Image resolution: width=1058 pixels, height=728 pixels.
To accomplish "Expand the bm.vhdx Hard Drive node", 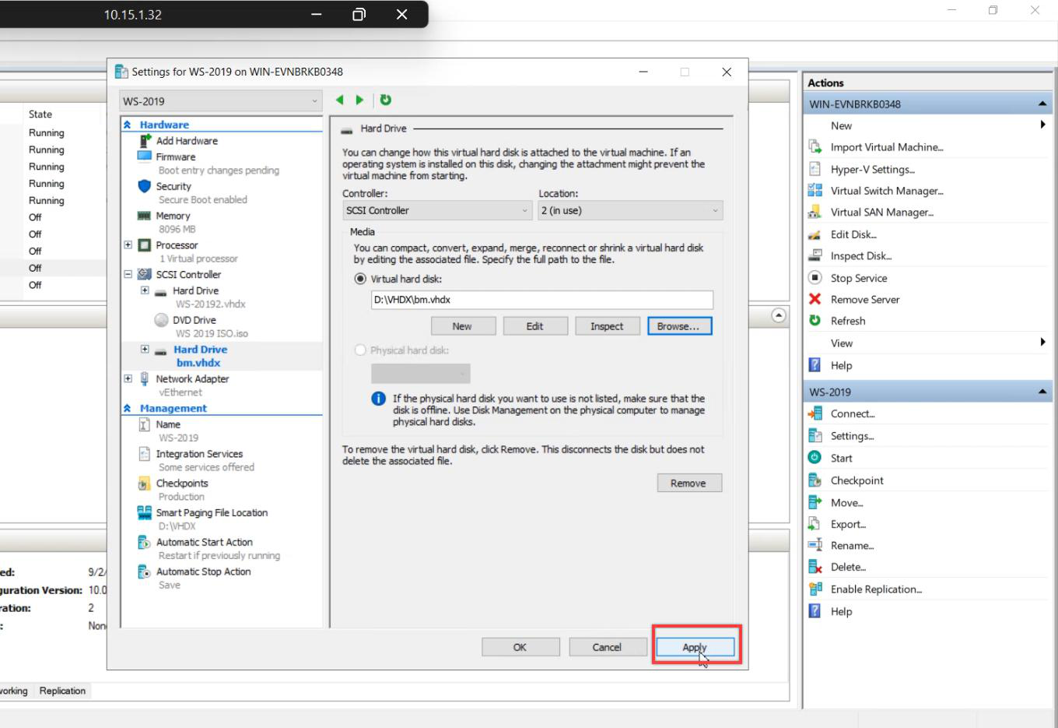I will (x=145, y=350).
